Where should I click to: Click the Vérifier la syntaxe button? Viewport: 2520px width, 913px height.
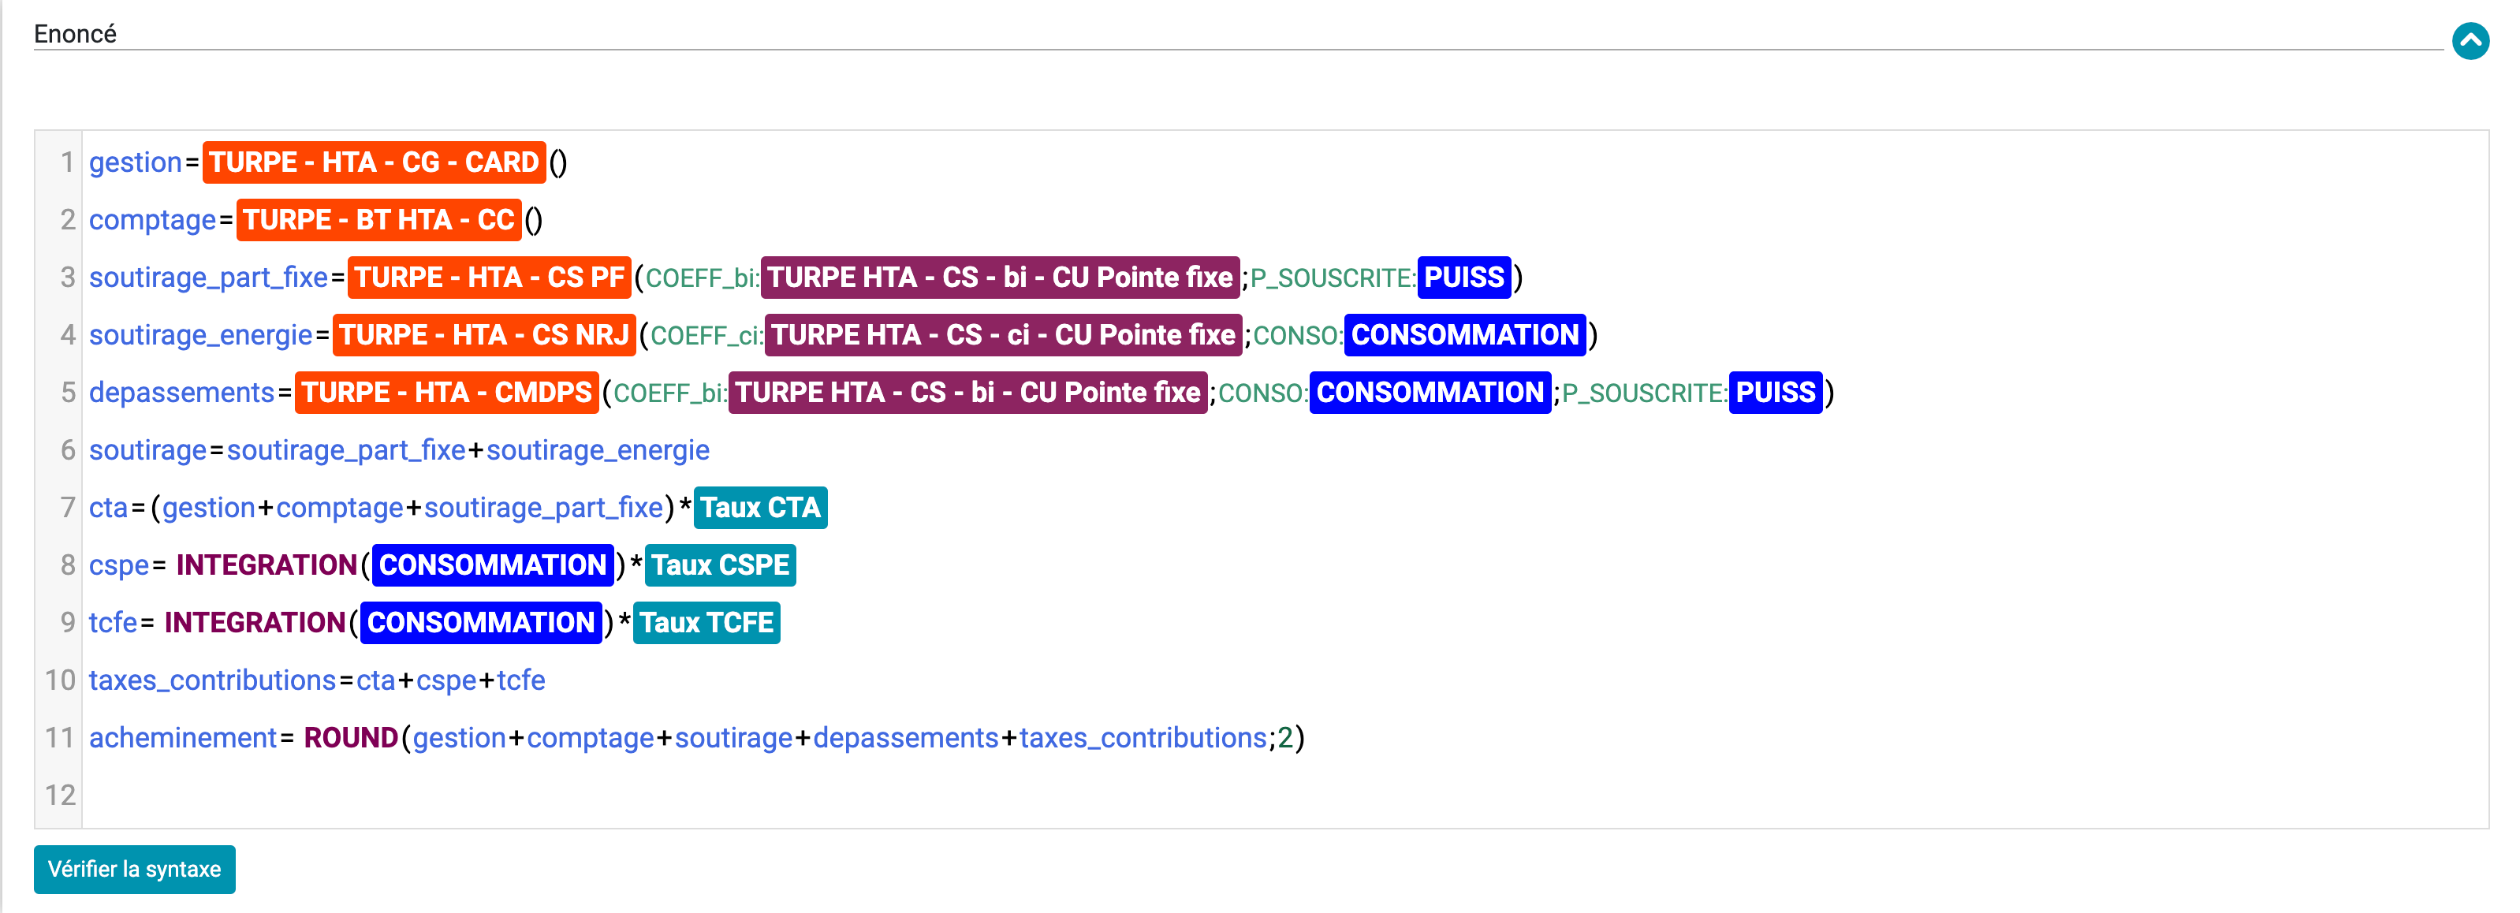click(134, 869)
